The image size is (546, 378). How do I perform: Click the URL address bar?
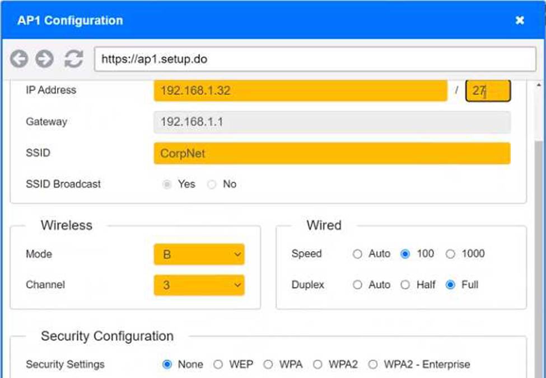point(315,59)
